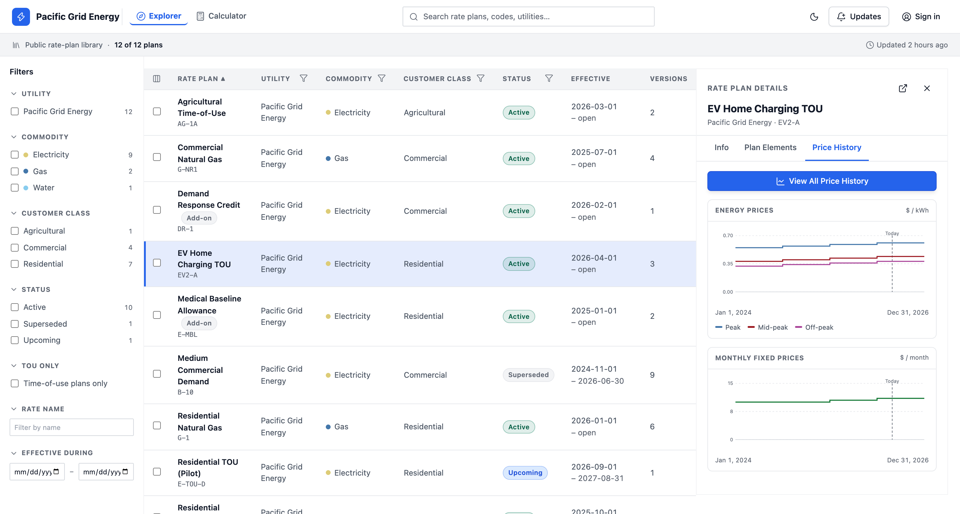Click the Calculator icon in navigation

click(200, 16)
